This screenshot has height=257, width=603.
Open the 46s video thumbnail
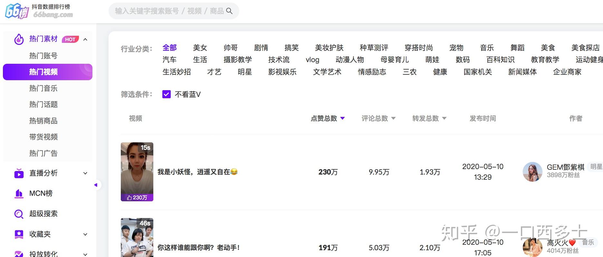137,238
